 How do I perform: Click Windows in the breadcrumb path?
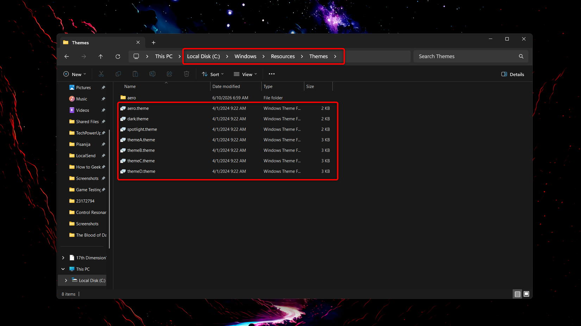(245, 57)
